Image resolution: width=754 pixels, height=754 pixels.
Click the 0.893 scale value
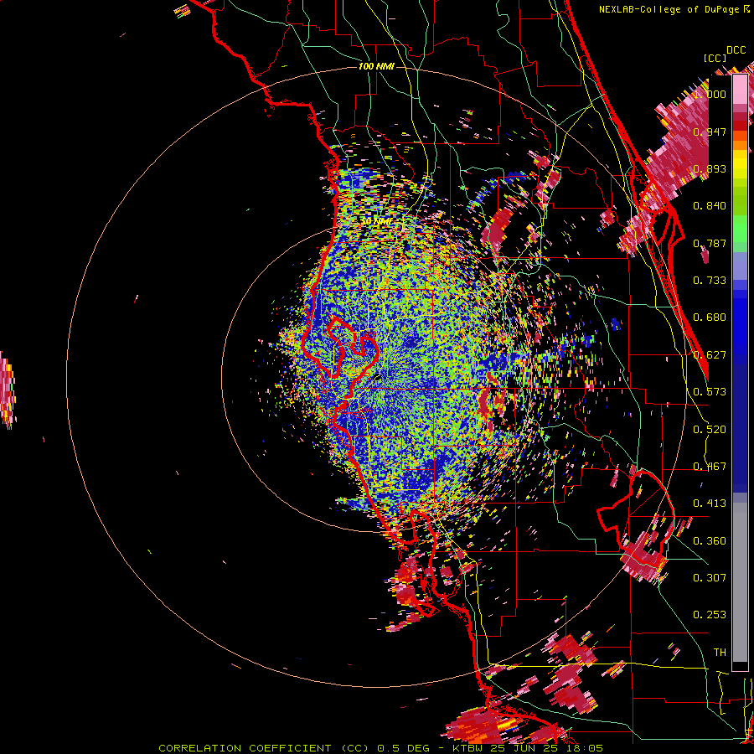[x=710, y=168]
